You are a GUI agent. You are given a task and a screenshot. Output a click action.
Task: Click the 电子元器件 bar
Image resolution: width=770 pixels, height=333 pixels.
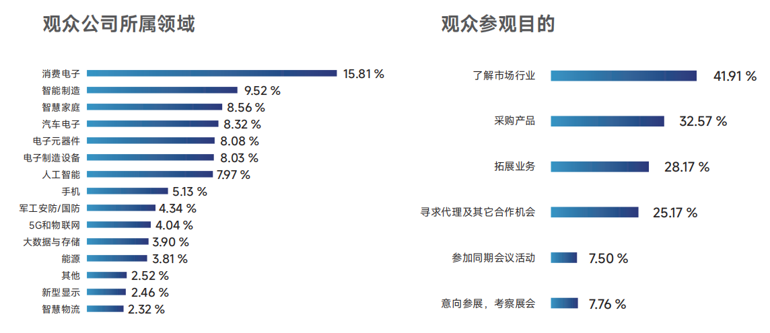pos(151,141)
